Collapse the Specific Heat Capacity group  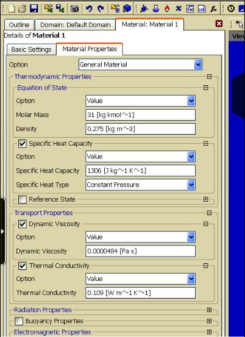[205, 144]
